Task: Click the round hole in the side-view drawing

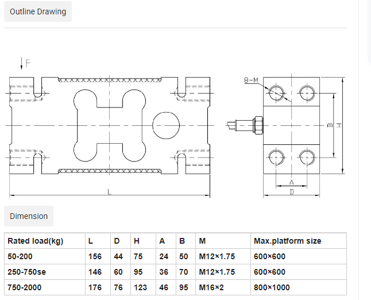Action: (x=165, y=125)
